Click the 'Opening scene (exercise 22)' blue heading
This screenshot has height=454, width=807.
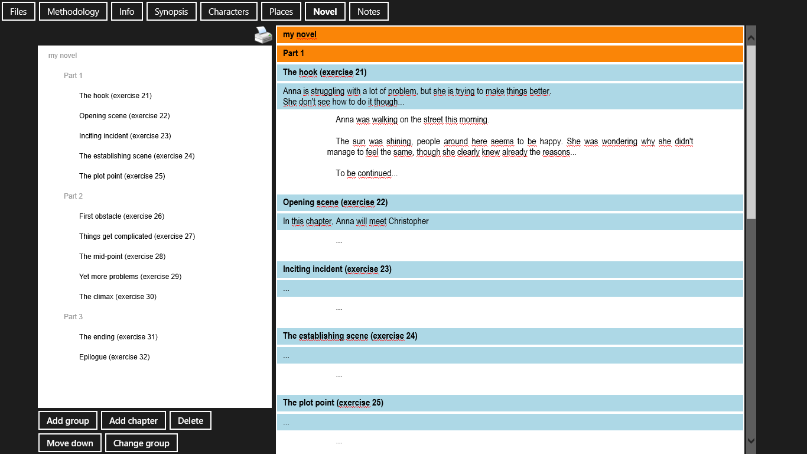(x=335, y=203)
